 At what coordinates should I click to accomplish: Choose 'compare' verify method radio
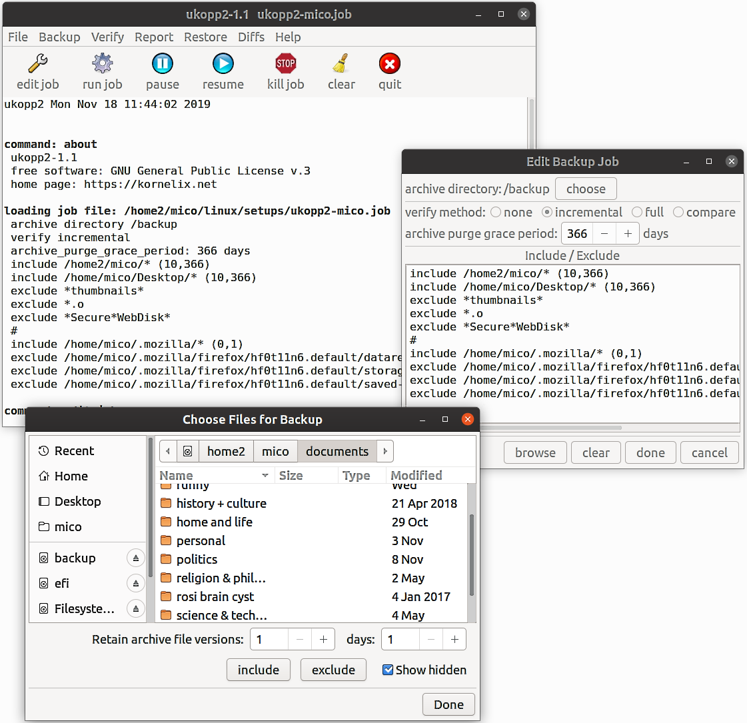coord(678,213)
